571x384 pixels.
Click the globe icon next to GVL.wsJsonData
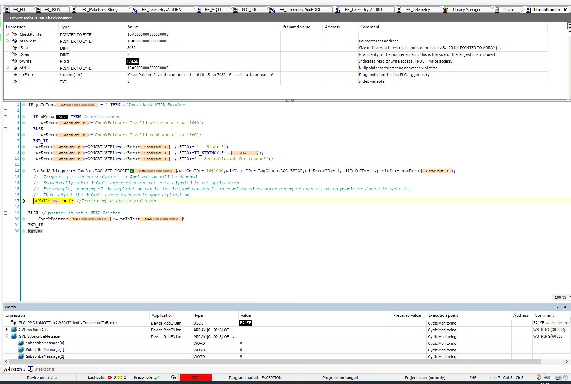[14, 330]
